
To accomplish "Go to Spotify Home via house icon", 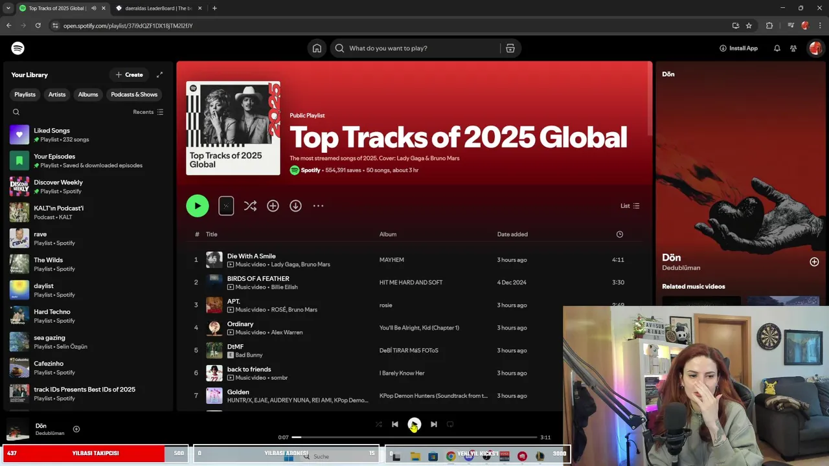I will click(x=317, y=48).
